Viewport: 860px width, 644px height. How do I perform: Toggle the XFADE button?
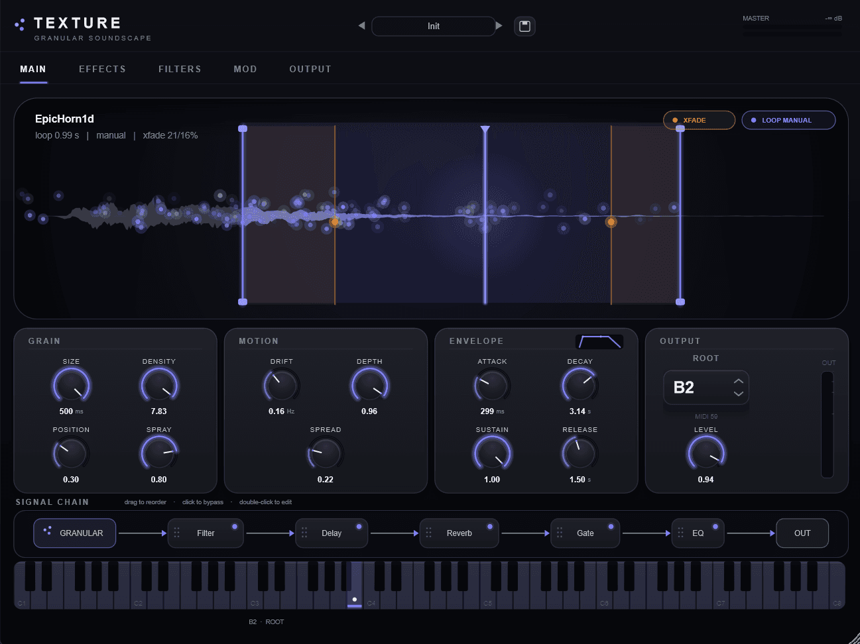[x=699, y=120]
